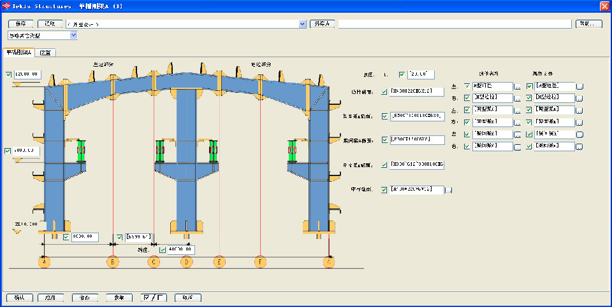This screenshot has height=307, width=612.
Task: Open browse button beside third-row attribute file field
Action: coord(579,111)
